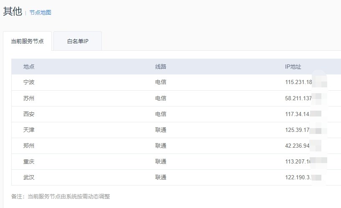The height and width of the screenshot is (208, 341).
Task: Click the 备注 note text below table
Action: point(61,196)
